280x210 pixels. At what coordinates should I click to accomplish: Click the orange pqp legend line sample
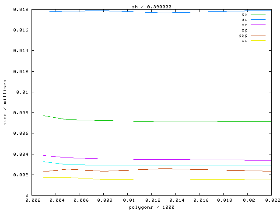pyautogui.click(x=258, y=35)
